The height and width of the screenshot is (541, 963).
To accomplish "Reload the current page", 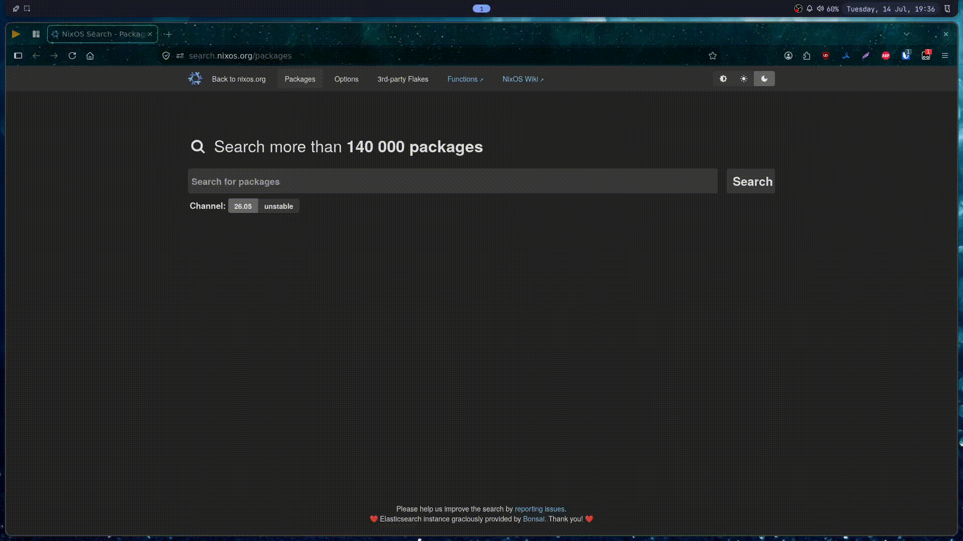I will (72, 56).
